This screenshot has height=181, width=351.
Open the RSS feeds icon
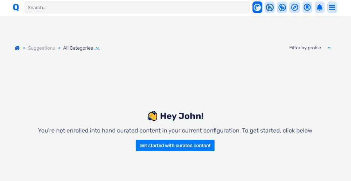270,7
